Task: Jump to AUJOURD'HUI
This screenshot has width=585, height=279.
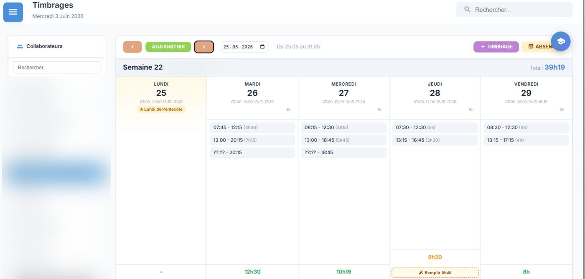Action: pos(168,47)
